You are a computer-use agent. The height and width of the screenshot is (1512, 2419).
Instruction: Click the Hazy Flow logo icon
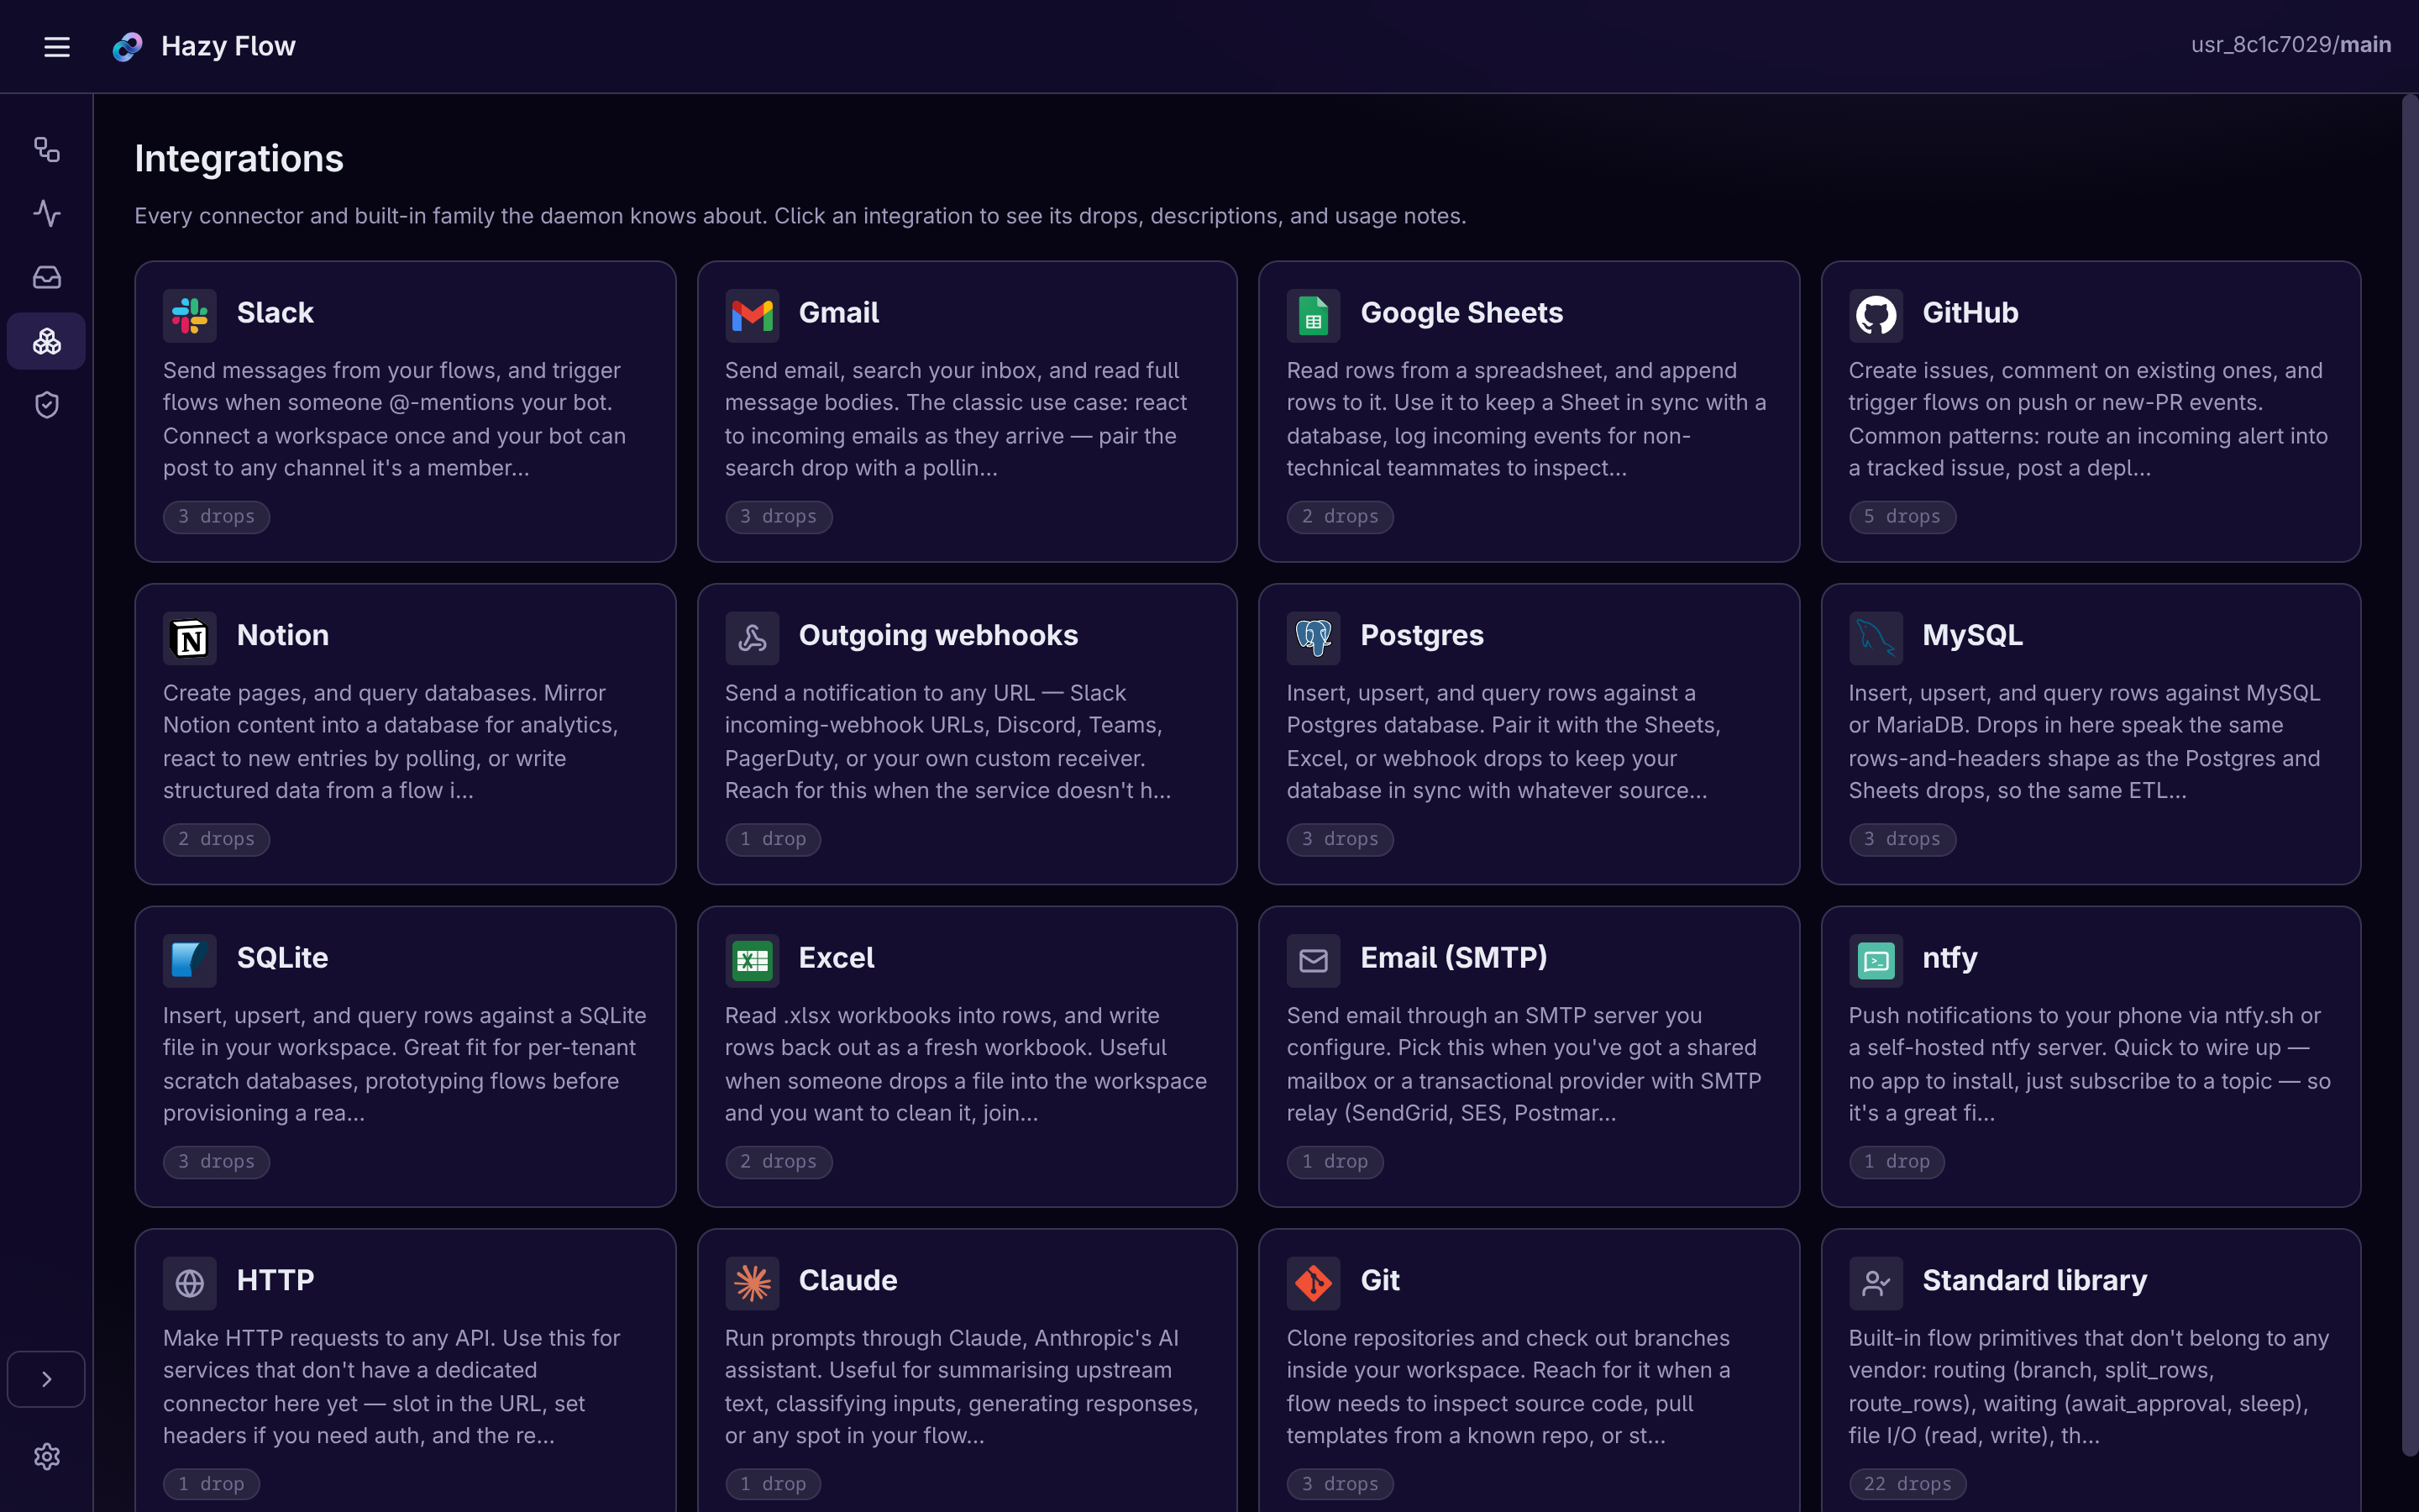click(128, 46)
